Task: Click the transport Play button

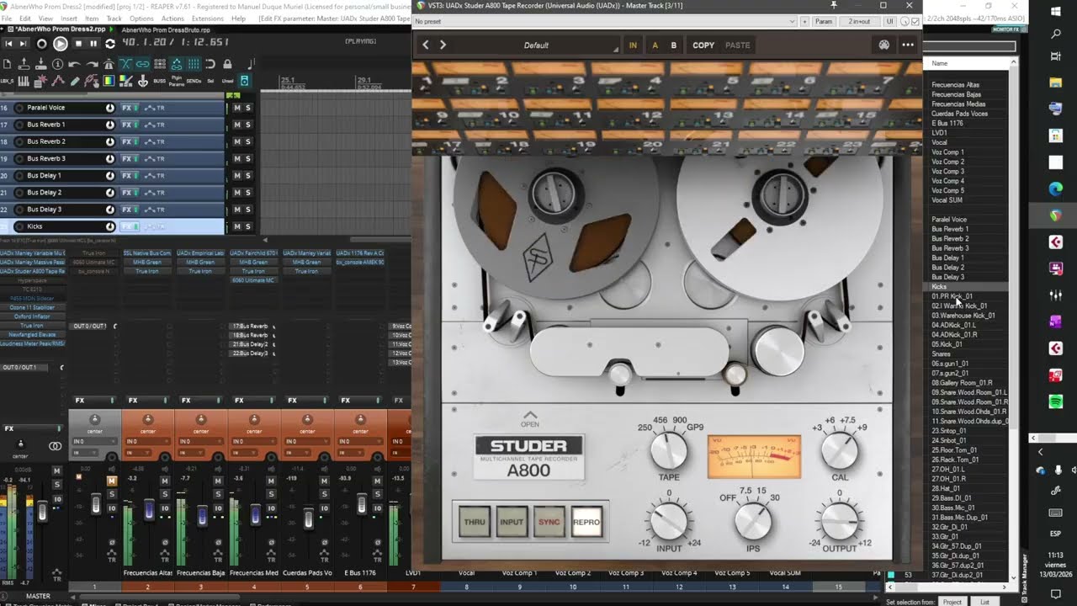Action: click(61, 44)
